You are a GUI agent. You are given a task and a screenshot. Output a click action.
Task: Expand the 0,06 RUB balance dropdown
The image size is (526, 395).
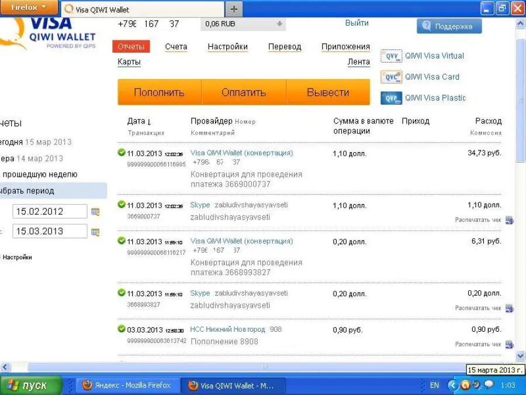click(243, 24)
